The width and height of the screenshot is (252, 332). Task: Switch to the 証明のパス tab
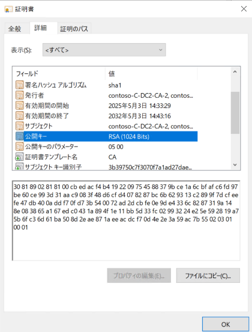coord(74,29)
